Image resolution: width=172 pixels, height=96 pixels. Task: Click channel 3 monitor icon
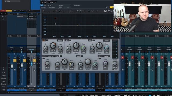tap(34, 63)
